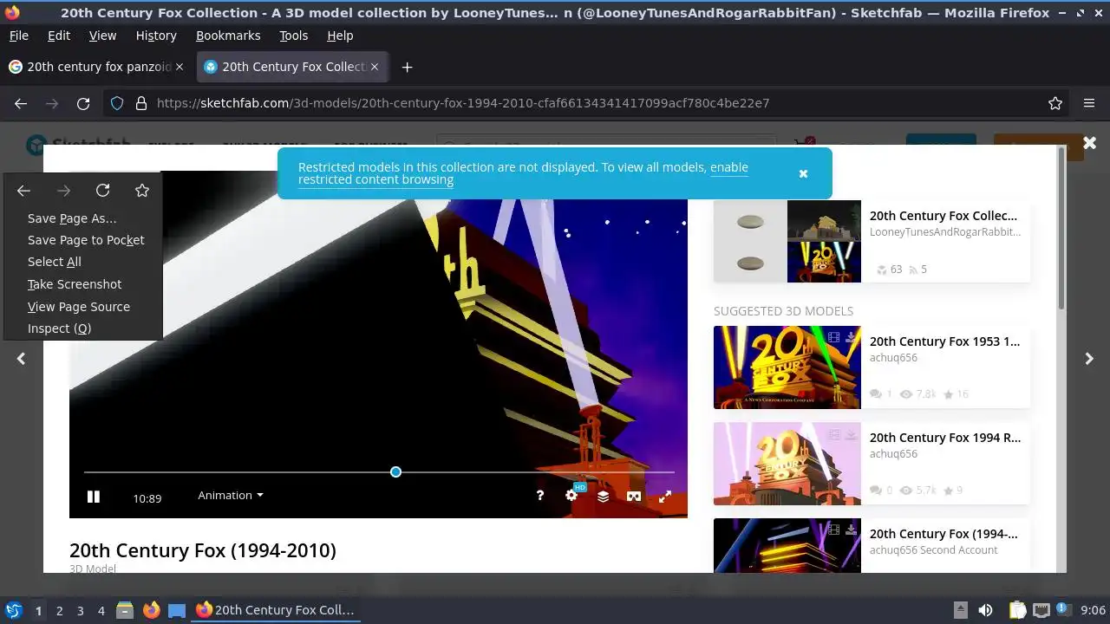Launch file manager from taskbar
The height and width of the screenshot is (624, 1110).
pos(125,610)
